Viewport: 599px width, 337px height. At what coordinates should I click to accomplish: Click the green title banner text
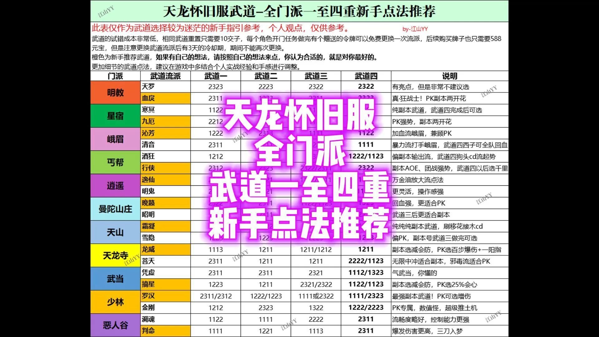(x=299, y=12)
